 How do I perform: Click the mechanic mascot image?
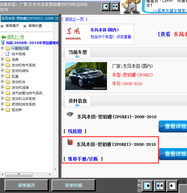click(131, 7)
